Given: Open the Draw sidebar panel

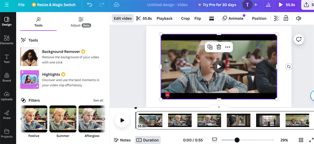Looking at the screenshot, I should [x=7, y=114].
